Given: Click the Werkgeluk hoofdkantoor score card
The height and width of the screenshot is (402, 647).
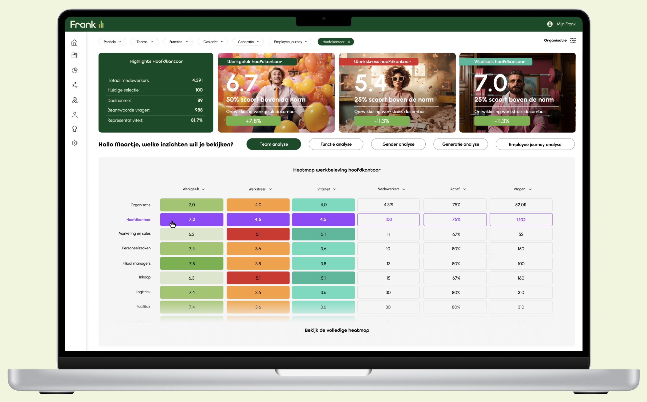Looking at the screenshot, I should tap(276, 93).
